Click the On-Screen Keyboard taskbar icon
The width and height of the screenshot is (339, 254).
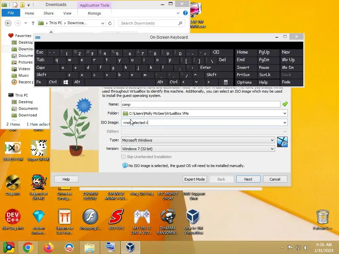click(110, 247)
